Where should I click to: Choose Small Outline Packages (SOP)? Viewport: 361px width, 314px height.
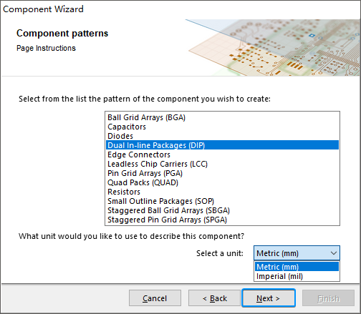[x=222, y=201]
